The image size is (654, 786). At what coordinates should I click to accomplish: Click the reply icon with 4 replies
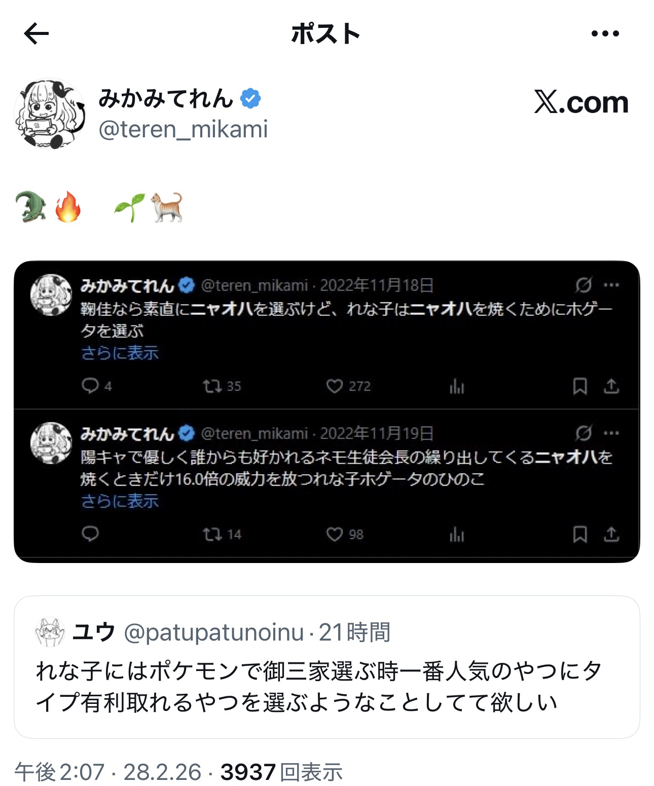(x=90, y=386)
